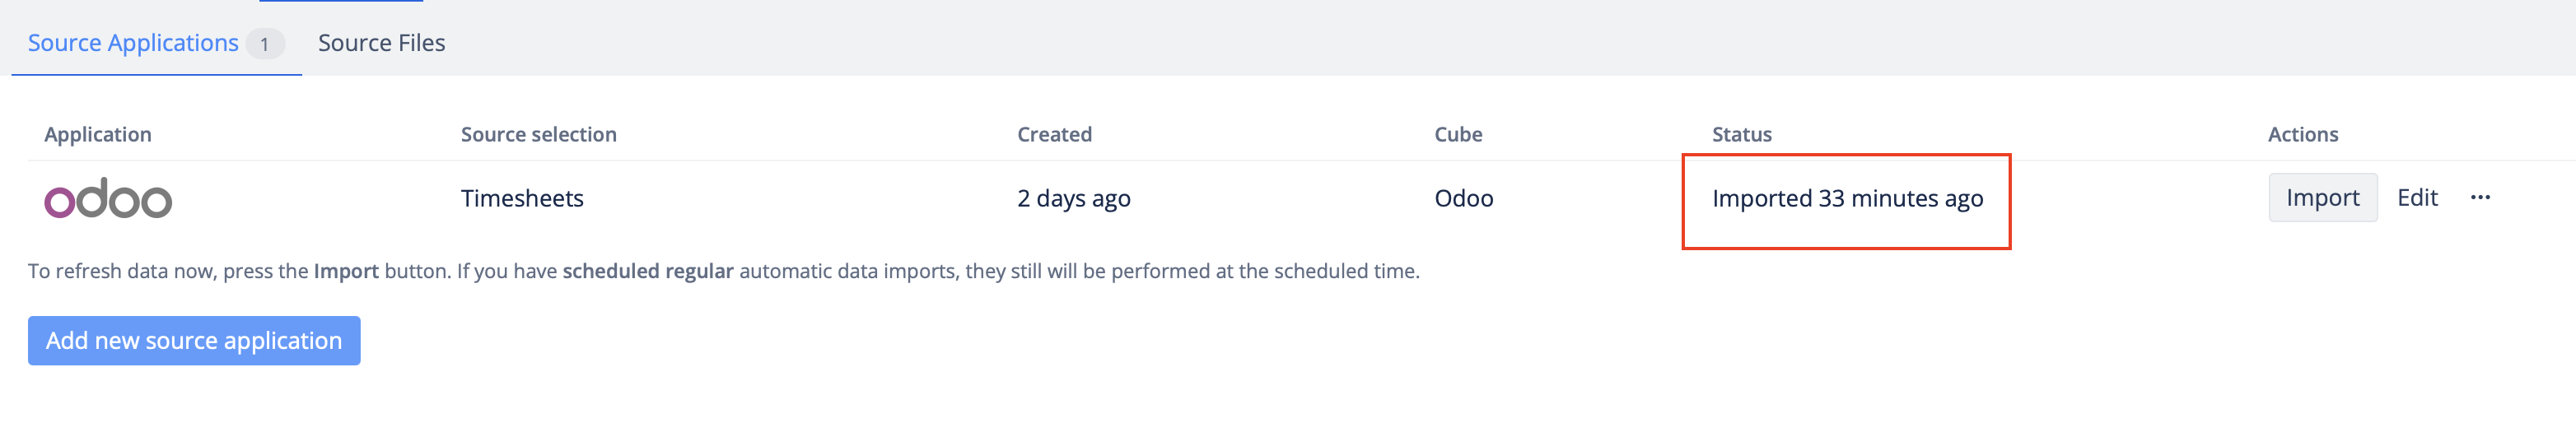Open the Odoo cube name
Screen dimensions: 2576x423
coord(1463,199)
